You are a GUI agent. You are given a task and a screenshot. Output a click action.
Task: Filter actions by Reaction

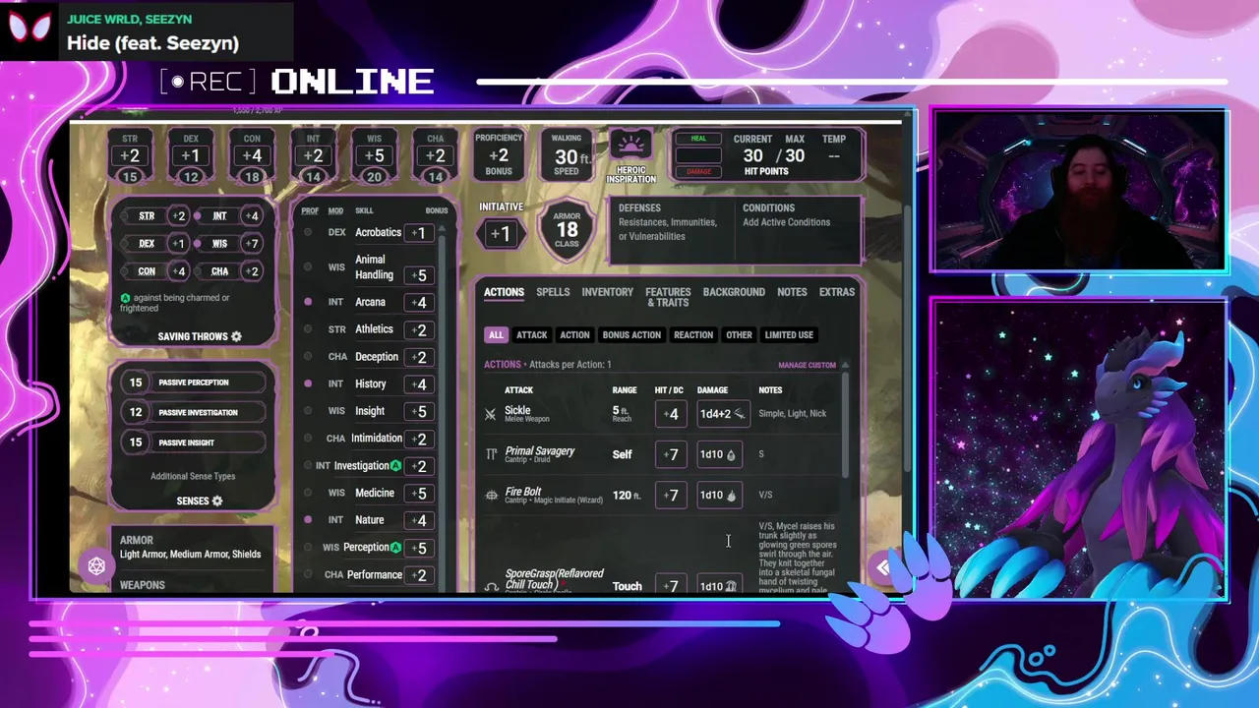pyautogui.click(x=693, y=335)
